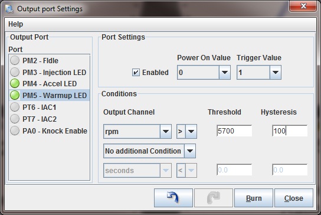This screenshot has height=215, width=321.
Task: Open the Help menu
Action: click(15, 24)
